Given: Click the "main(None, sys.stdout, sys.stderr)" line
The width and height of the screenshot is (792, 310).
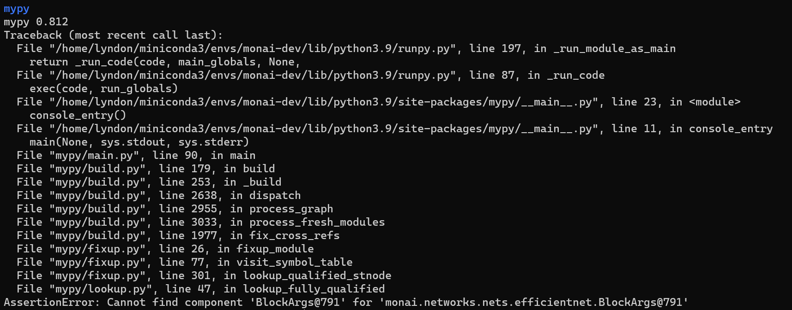Looking at the screenshot, I should click(139, 142).
